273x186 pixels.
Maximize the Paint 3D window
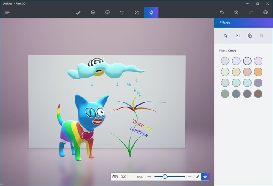257,3
